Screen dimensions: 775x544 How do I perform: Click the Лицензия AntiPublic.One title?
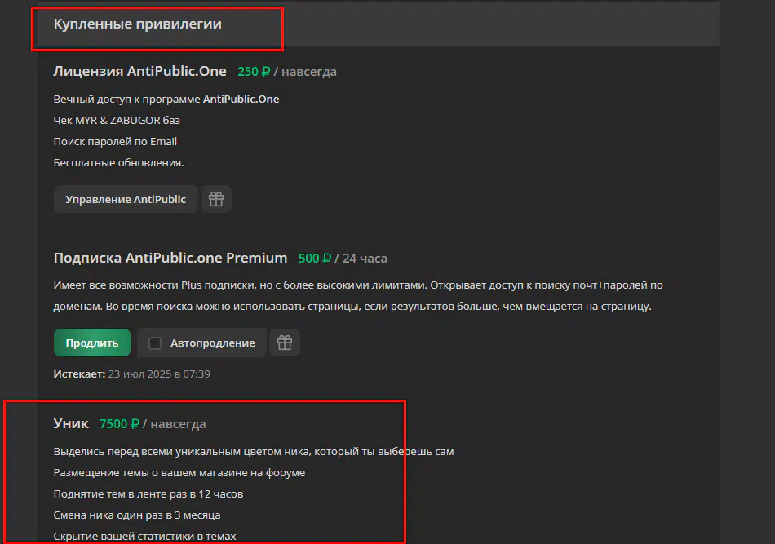(139, 71)
